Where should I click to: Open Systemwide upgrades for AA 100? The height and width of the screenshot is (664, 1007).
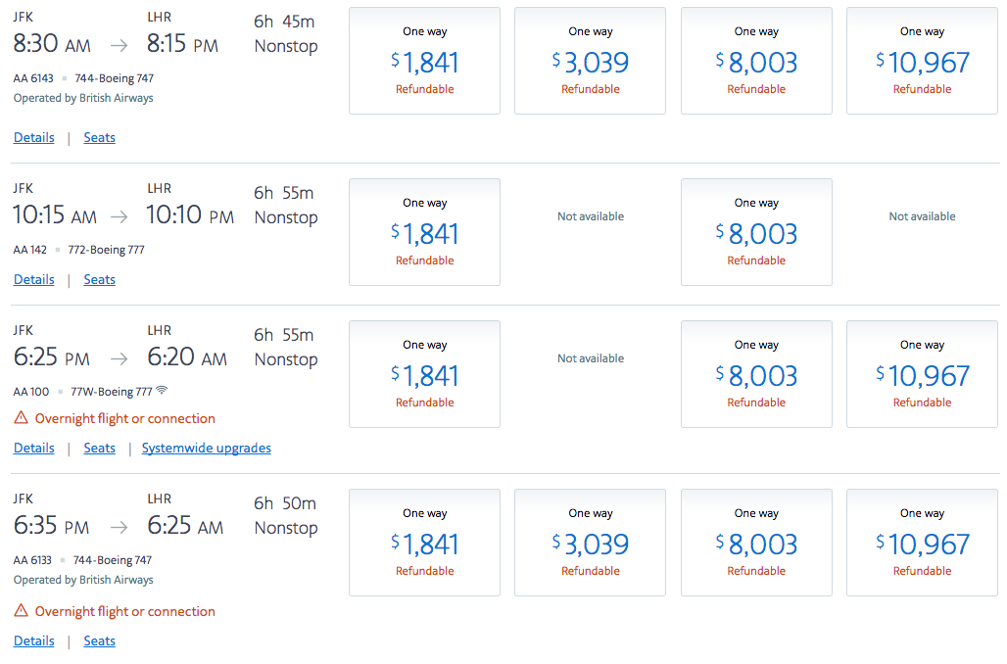(206, 448)
